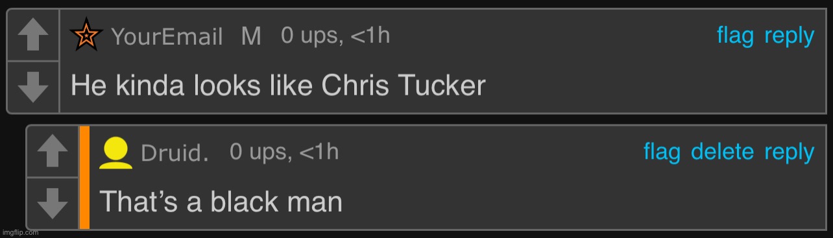Downvote YourEmail's Chris Tucker comment
Viewport: 833px width, 238px height.
[32, 88]
